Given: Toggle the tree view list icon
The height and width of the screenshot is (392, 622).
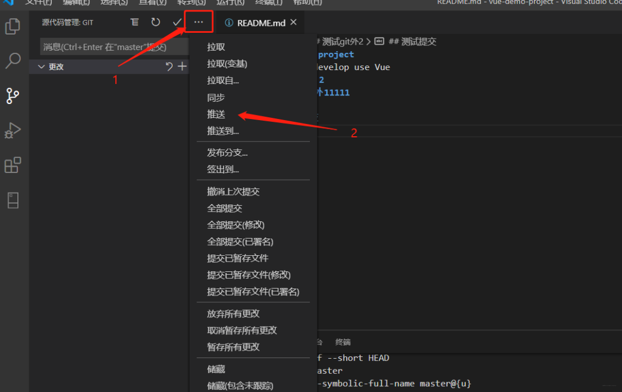Looking at the screenshot, I should 135,22.
